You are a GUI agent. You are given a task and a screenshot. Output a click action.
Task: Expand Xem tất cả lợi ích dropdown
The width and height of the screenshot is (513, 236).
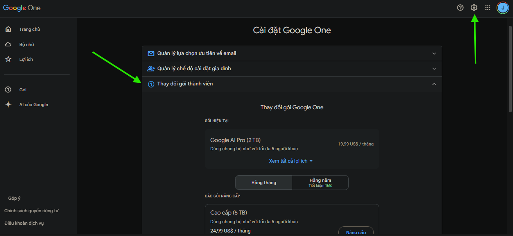point(291,161)
